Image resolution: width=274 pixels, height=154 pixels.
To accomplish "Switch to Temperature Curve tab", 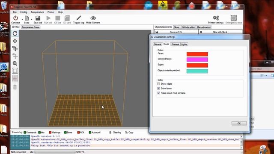I will [x=30, y=27].
